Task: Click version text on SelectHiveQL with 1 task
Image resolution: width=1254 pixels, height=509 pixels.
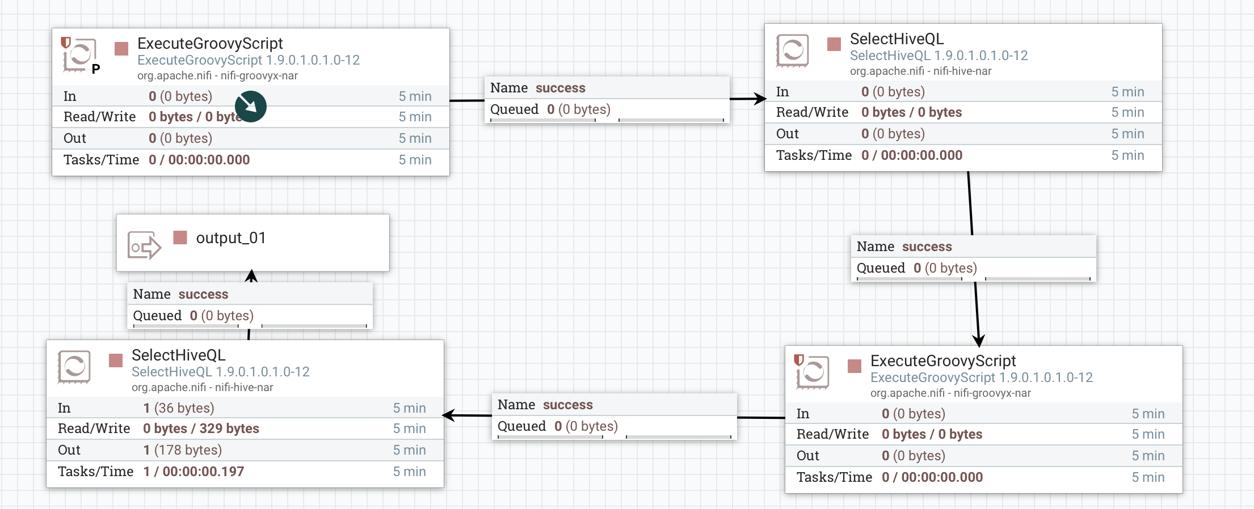Action: 221,372
